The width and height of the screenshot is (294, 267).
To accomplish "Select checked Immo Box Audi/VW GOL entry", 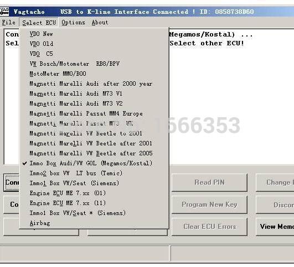I will 94,163.
